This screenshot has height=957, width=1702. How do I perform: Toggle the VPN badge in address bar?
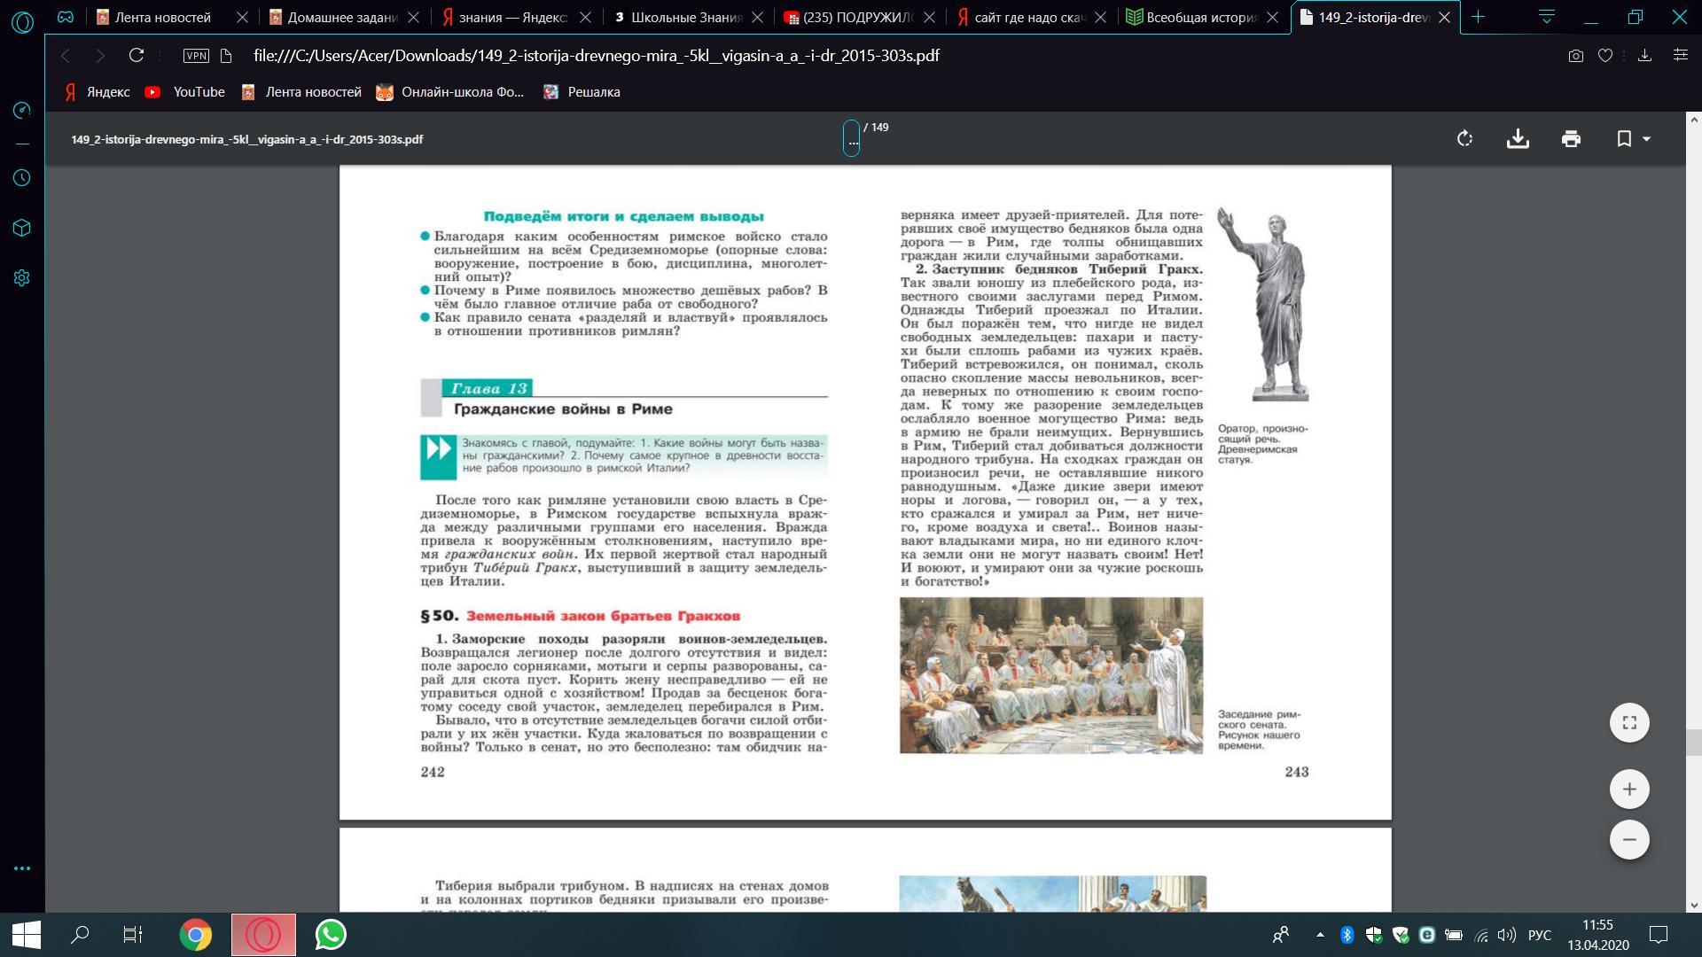pyautogui.click(x=196, y=56)
